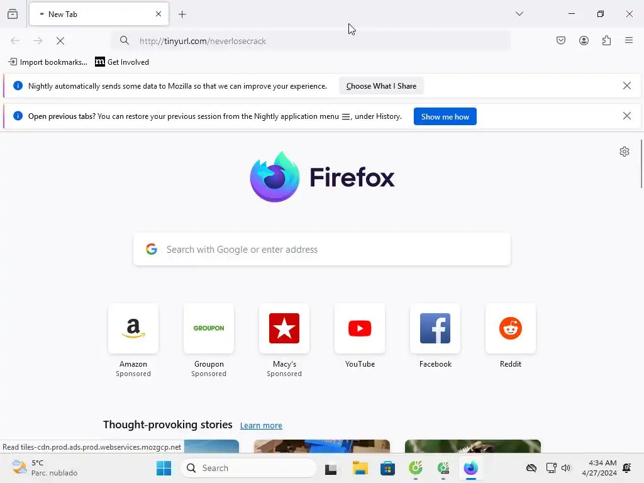The height and width of the screenshot is (483, 644).
Task: Dismiss the Open previous tabs notification
Action: tap(627, 116)
